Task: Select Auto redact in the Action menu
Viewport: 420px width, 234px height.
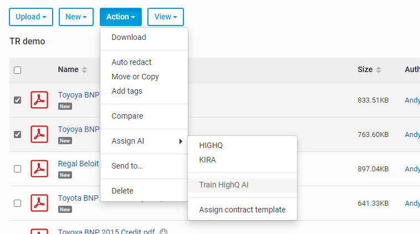Action: coord(131,62)
